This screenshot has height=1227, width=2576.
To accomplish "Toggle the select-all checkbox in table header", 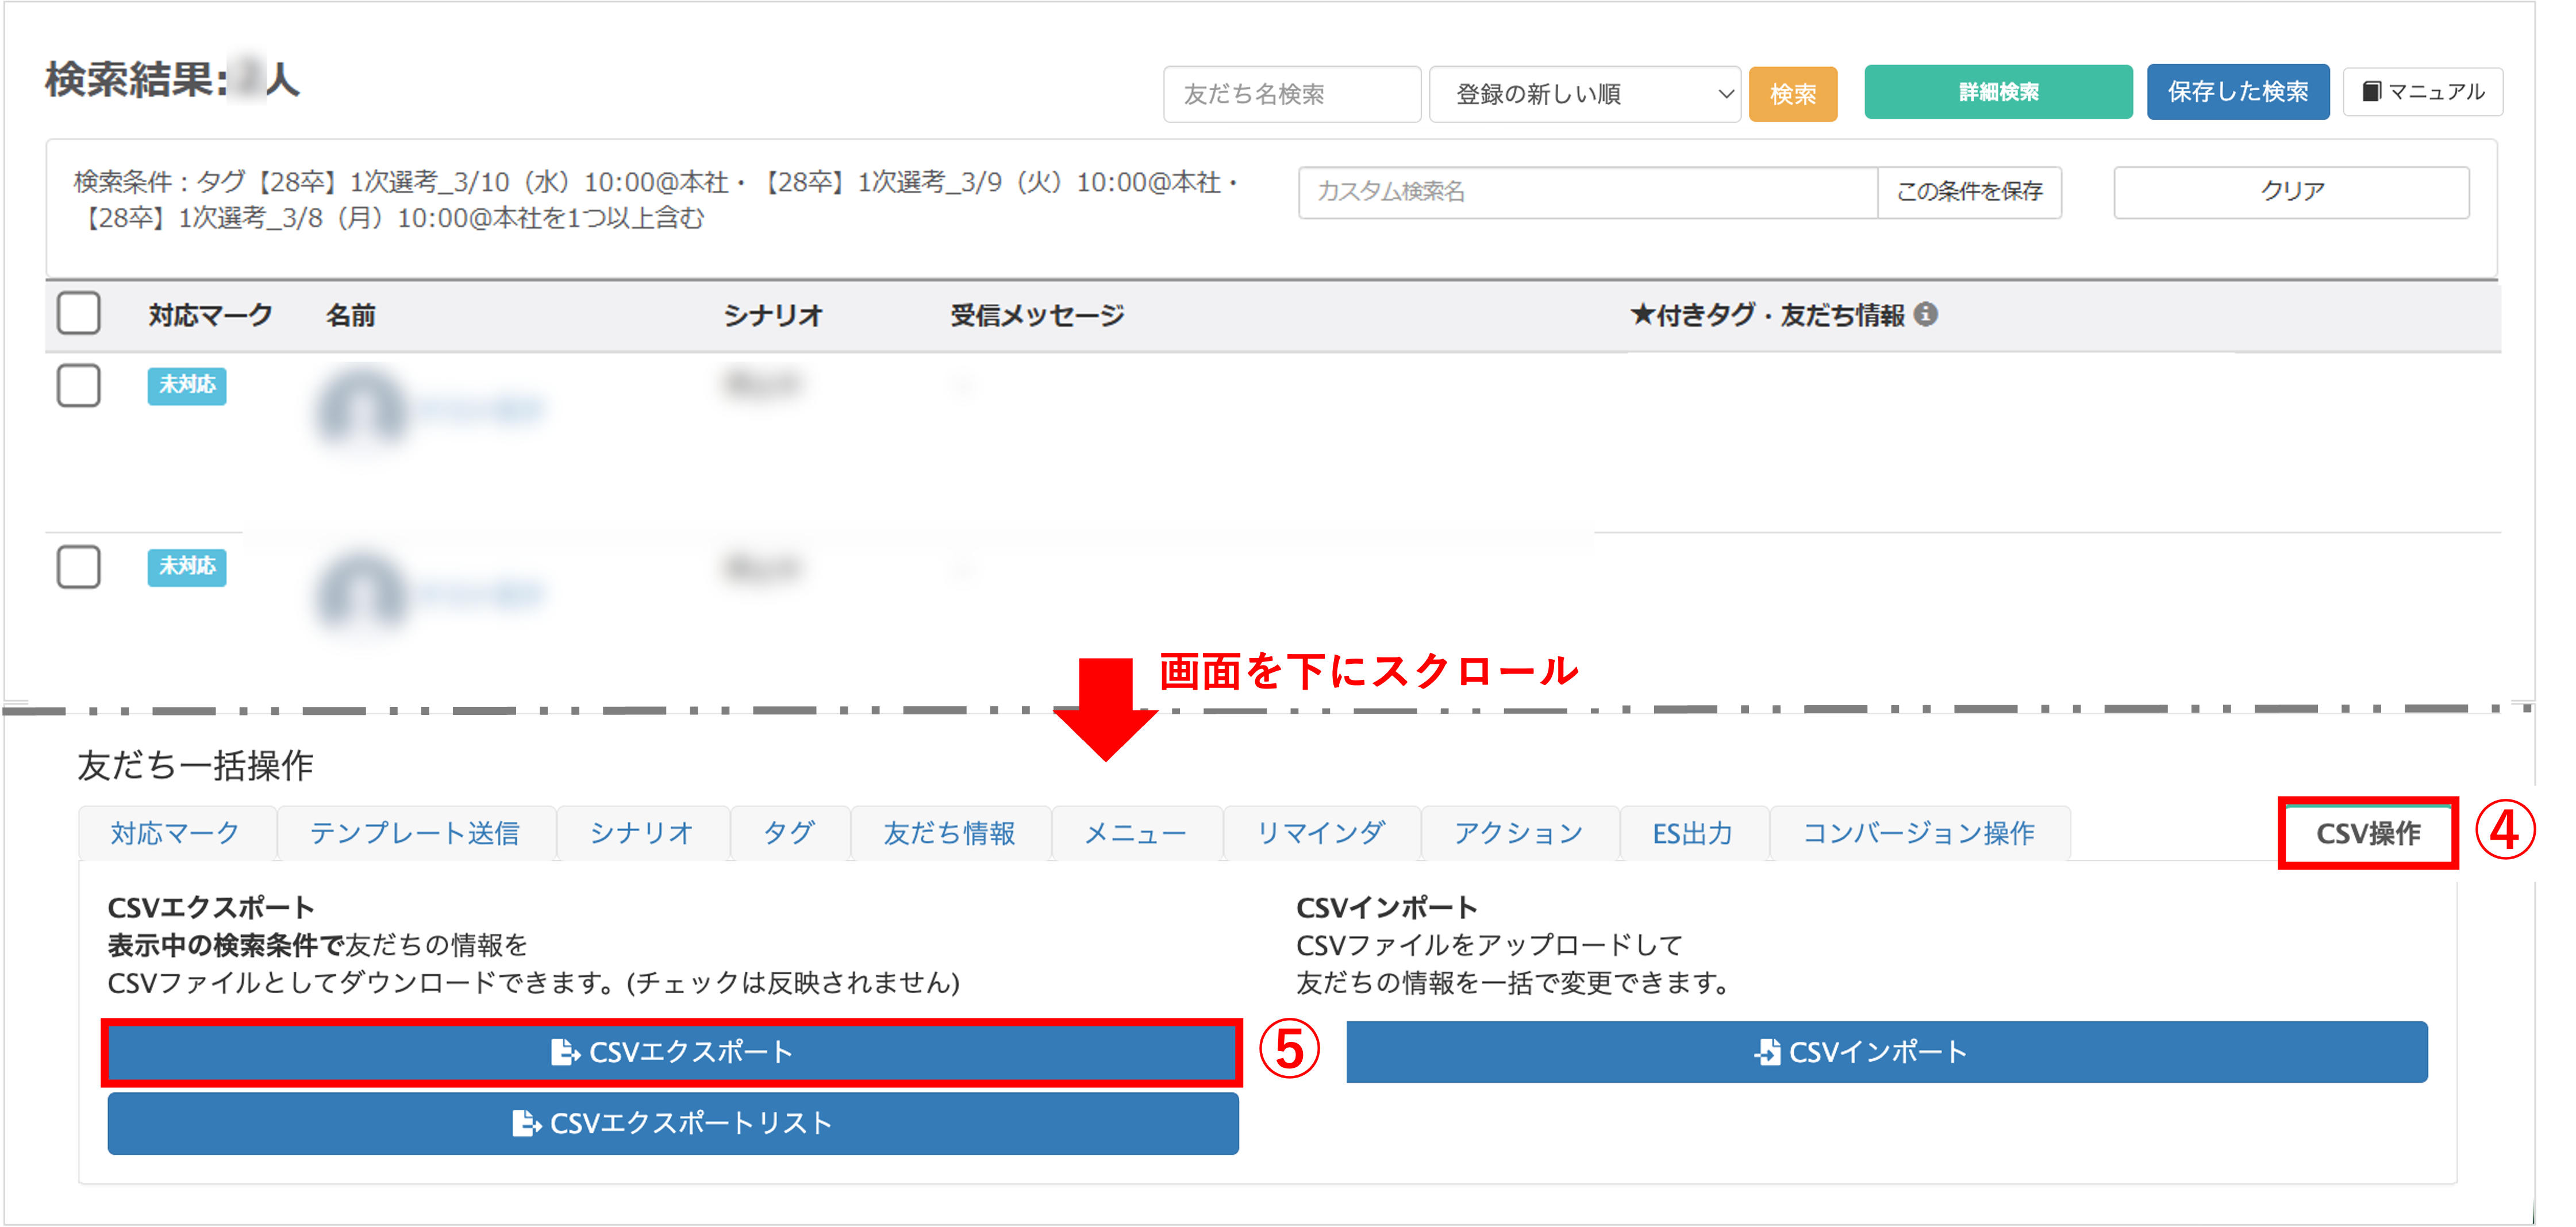I will coord(79,314).
